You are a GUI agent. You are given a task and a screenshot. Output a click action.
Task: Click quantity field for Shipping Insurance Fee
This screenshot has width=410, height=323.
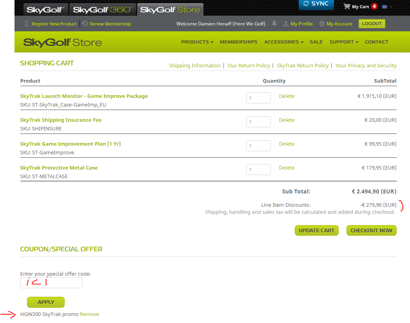[x=258, y=122]
